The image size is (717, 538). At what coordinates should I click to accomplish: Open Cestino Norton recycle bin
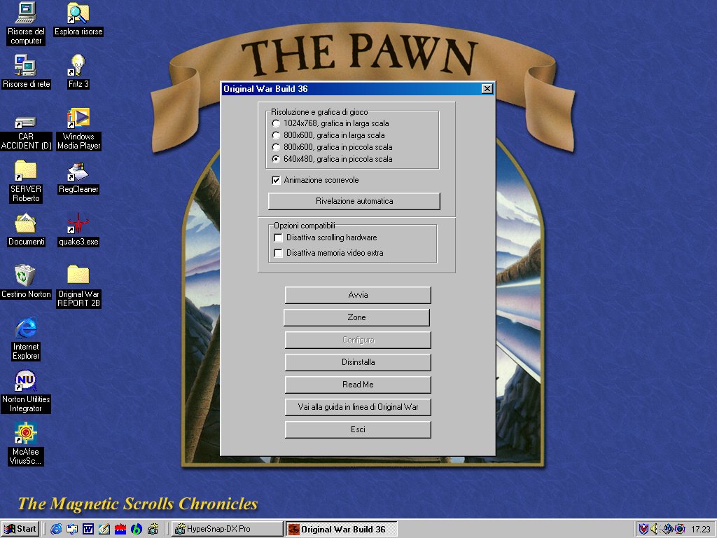[26, 282]
